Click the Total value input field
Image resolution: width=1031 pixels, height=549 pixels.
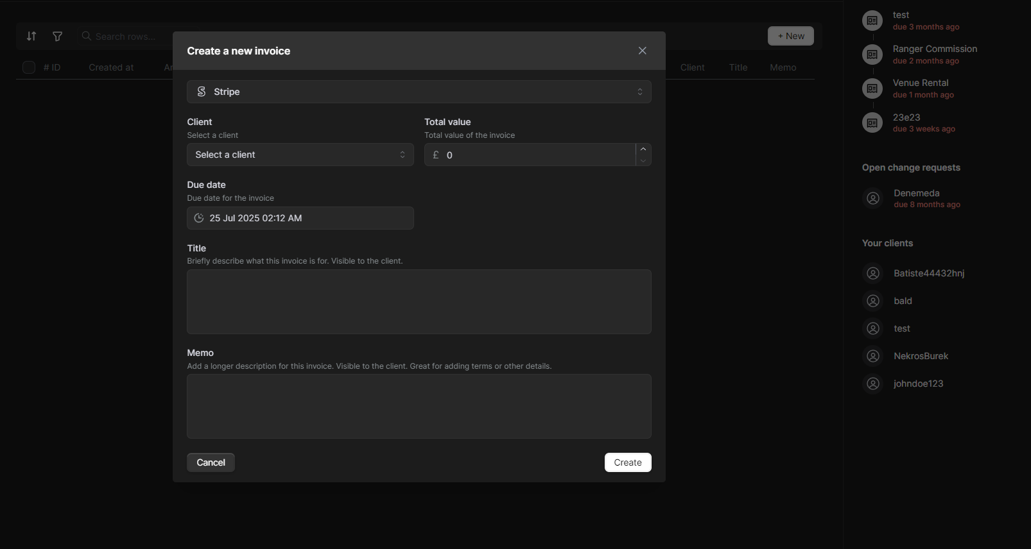click(539, 155)
